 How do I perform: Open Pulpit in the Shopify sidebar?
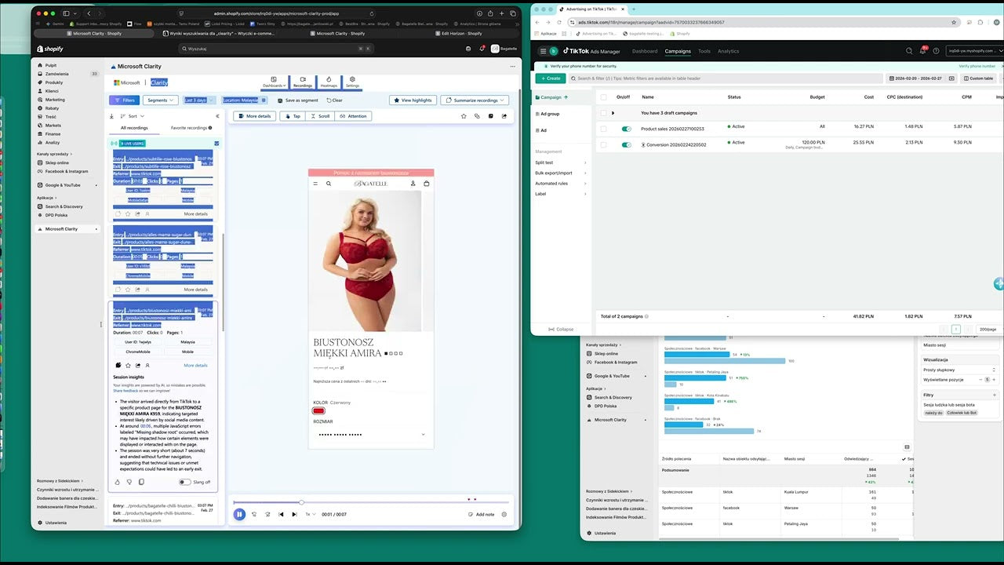point(51,65)
